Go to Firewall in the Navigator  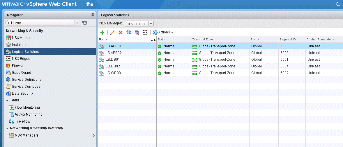[x=18, y=66]
